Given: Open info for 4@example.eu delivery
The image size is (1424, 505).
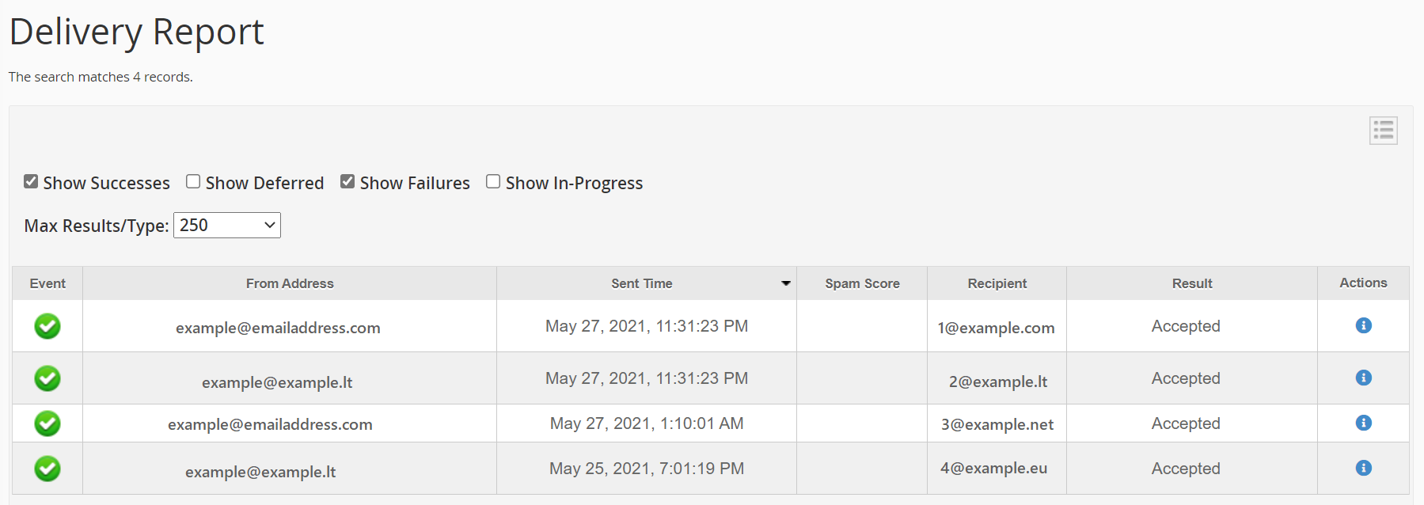Looking at the screenshot, I should coord(1363,468).
